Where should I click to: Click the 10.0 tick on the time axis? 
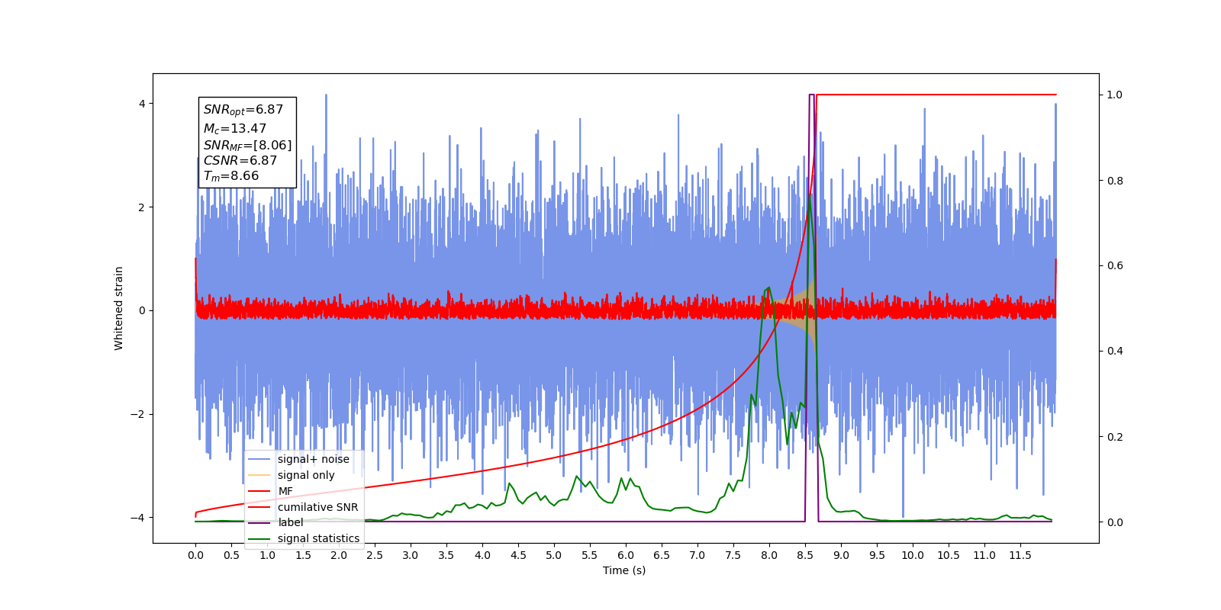(913, 555)
